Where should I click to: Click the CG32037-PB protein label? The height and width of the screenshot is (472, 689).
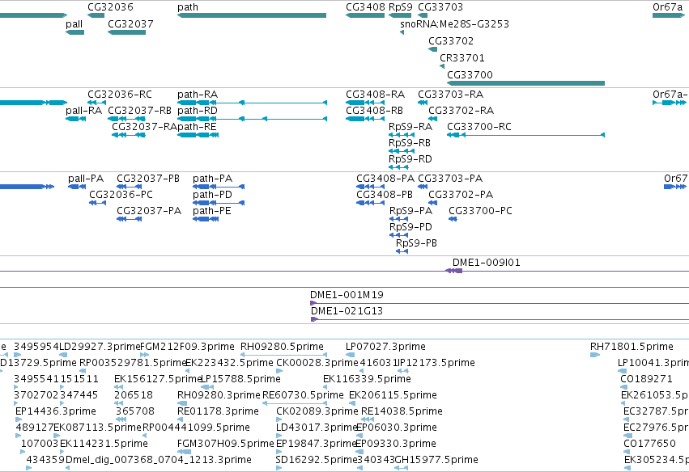[x=148, y=179]
